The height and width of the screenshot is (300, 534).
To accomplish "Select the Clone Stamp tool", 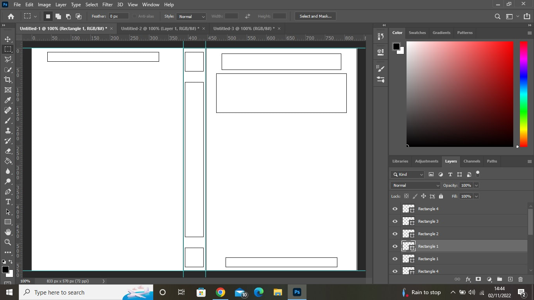I will [8, 130].
